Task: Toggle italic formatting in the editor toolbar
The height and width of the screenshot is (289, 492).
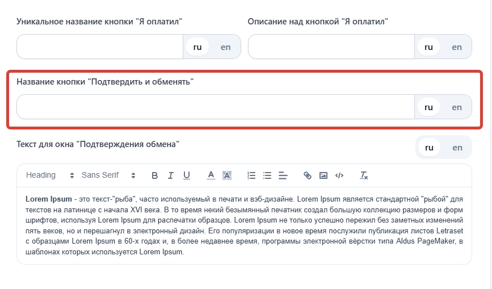Action: point(170,175)
